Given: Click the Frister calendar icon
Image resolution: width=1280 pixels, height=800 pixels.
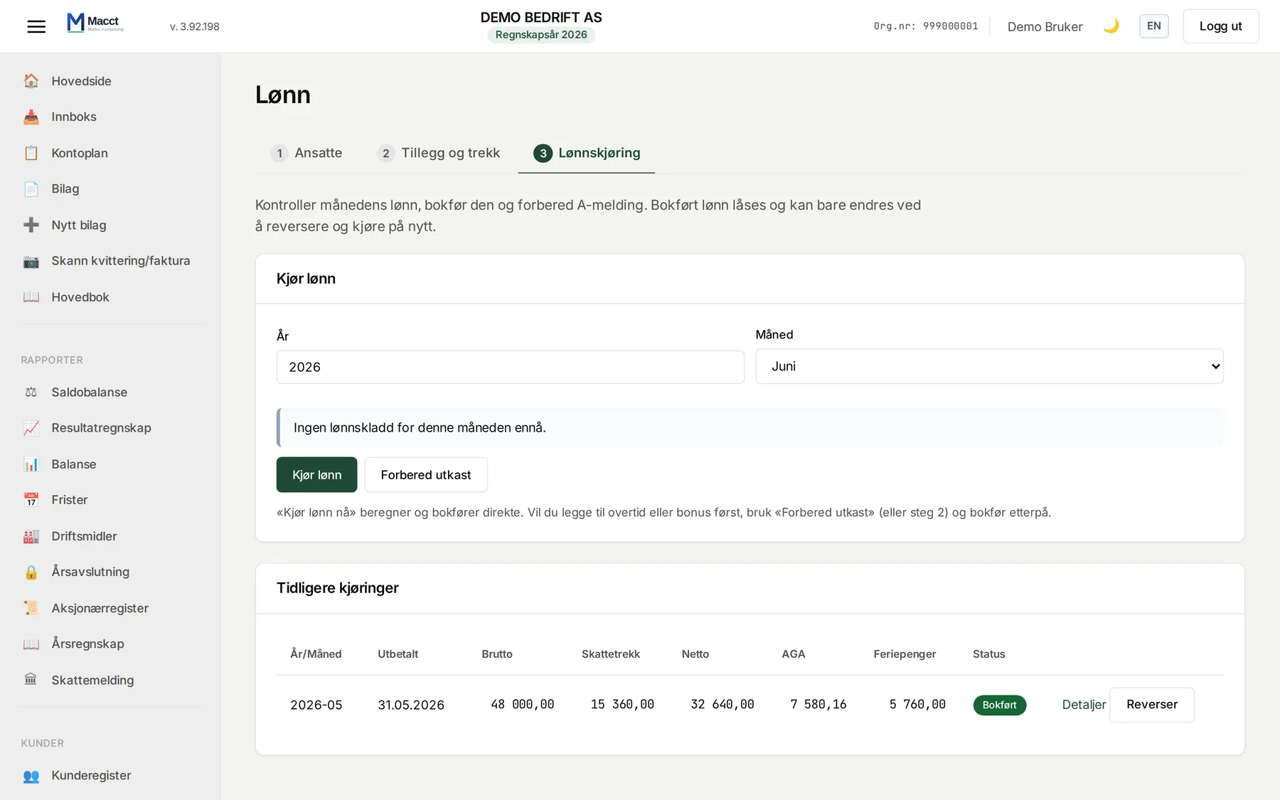Looking at the screenshot, I should click(31, 500).
